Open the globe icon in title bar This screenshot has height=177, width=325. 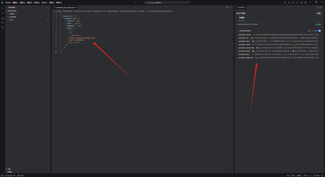coord(301,3)
